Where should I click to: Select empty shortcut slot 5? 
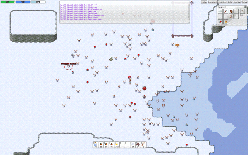122,145
